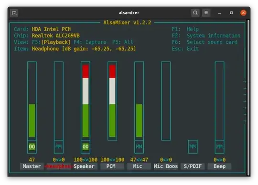The height and width of the screenshot is (185, 258).
Task: Toggle the Headphone mute indicator
Action: (x=59, y=146)
